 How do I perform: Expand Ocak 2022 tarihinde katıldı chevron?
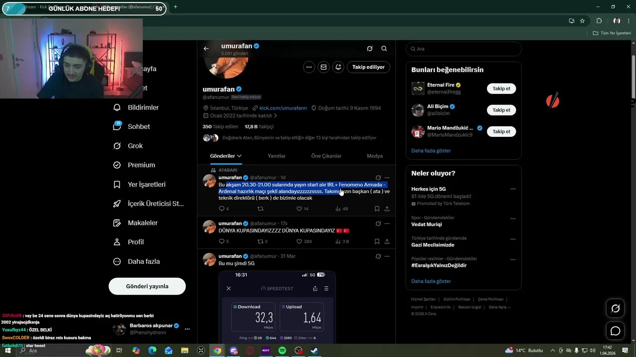click(275, 116)
